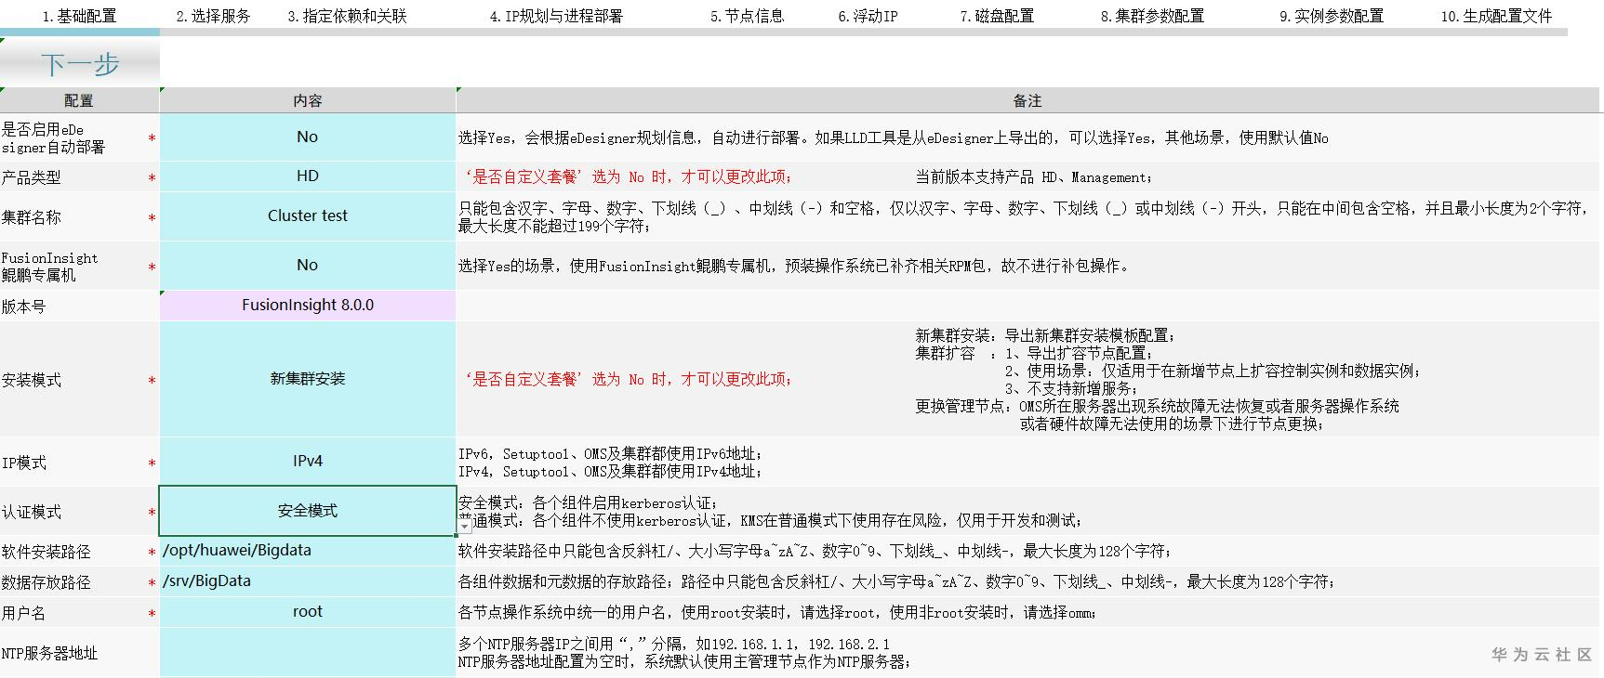Select the 安装模式 新集群安装 cell
Screen dimensions: 1604x678
pos(308,379)
